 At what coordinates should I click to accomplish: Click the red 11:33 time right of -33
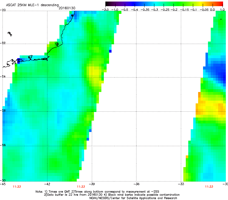click(209, 187)
